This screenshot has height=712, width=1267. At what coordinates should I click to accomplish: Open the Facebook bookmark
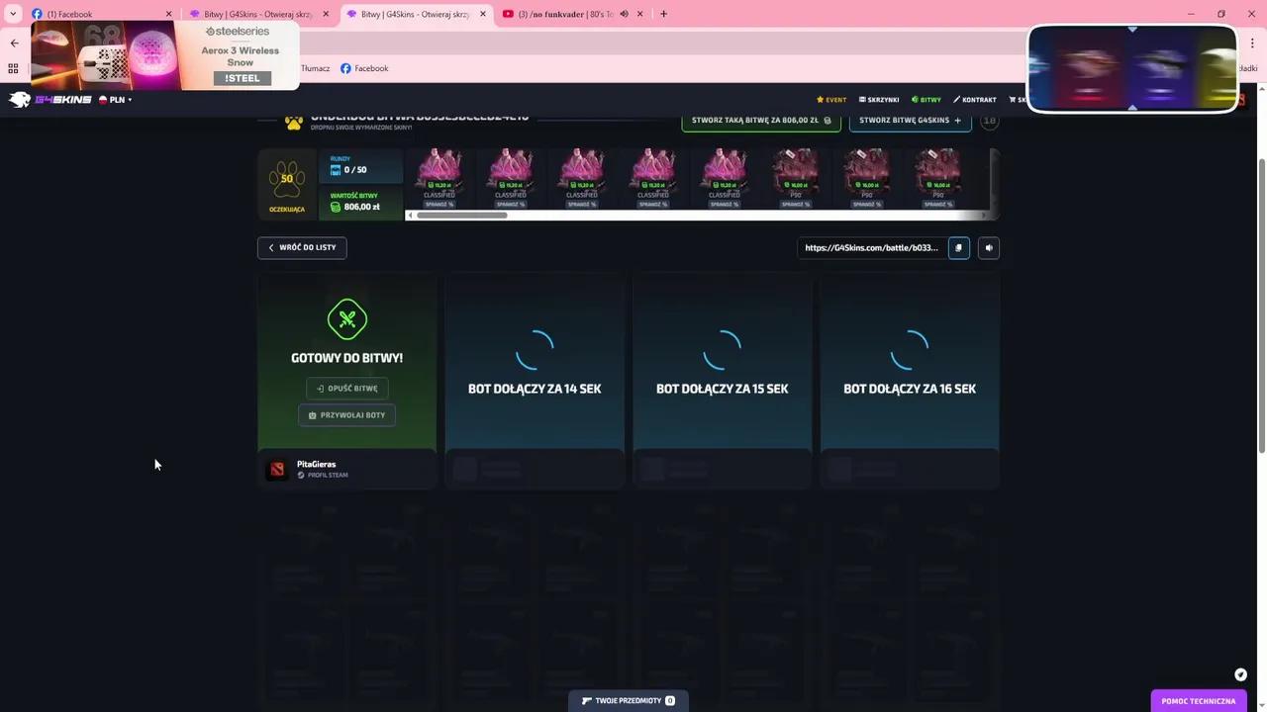click(364, 68)
